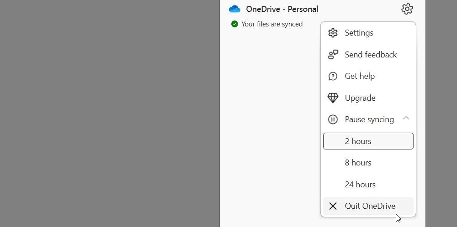Click the Pause syncing pause icon
457x227 pixels.
click(x=333, y=119)
